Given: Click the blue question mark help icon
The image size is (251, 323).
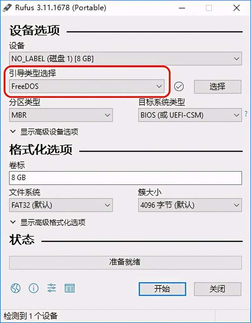Looking at the screenshot, I should click(x=246, y=114).
